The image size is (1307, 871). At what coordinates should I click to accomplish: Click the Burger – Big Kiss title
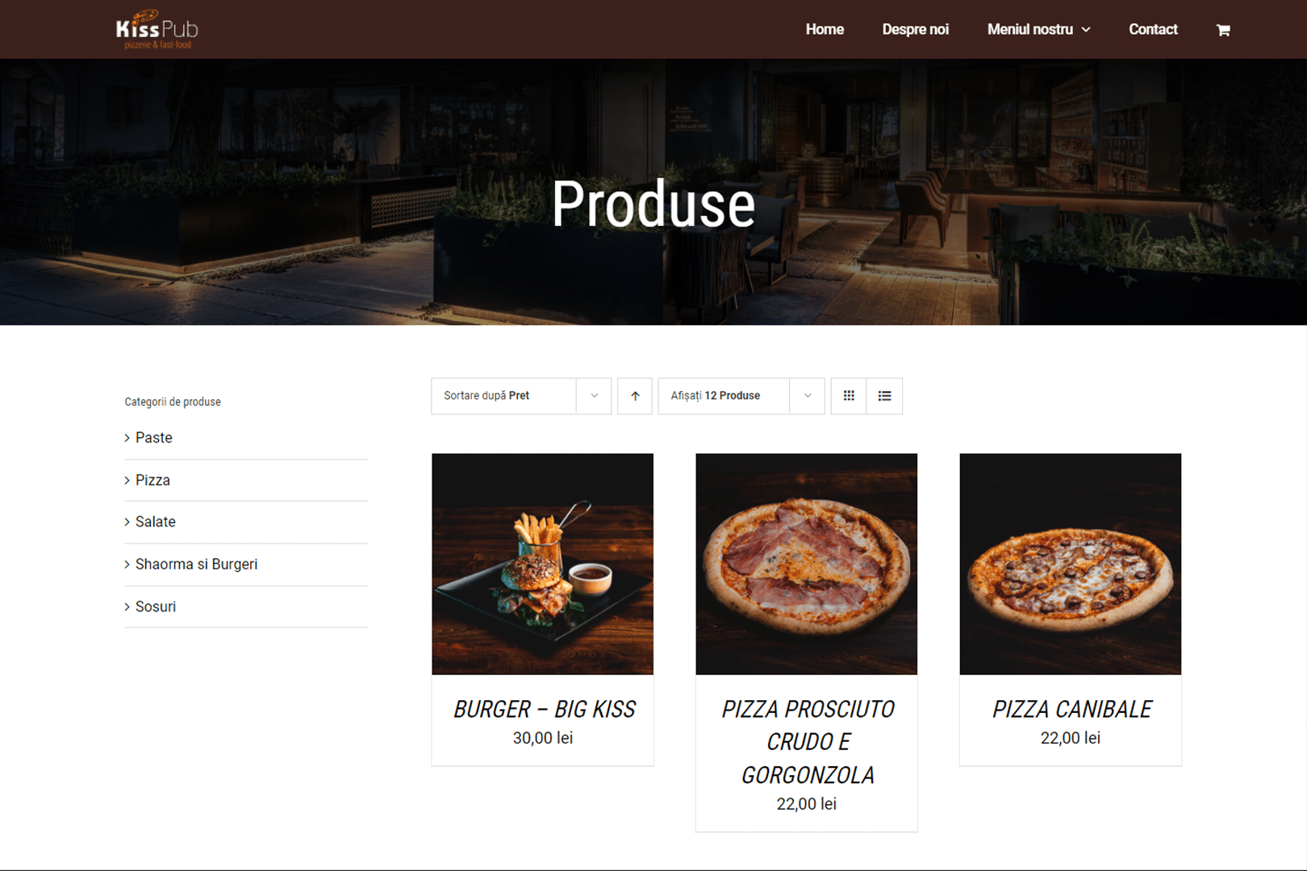click(x=544, y=709)
